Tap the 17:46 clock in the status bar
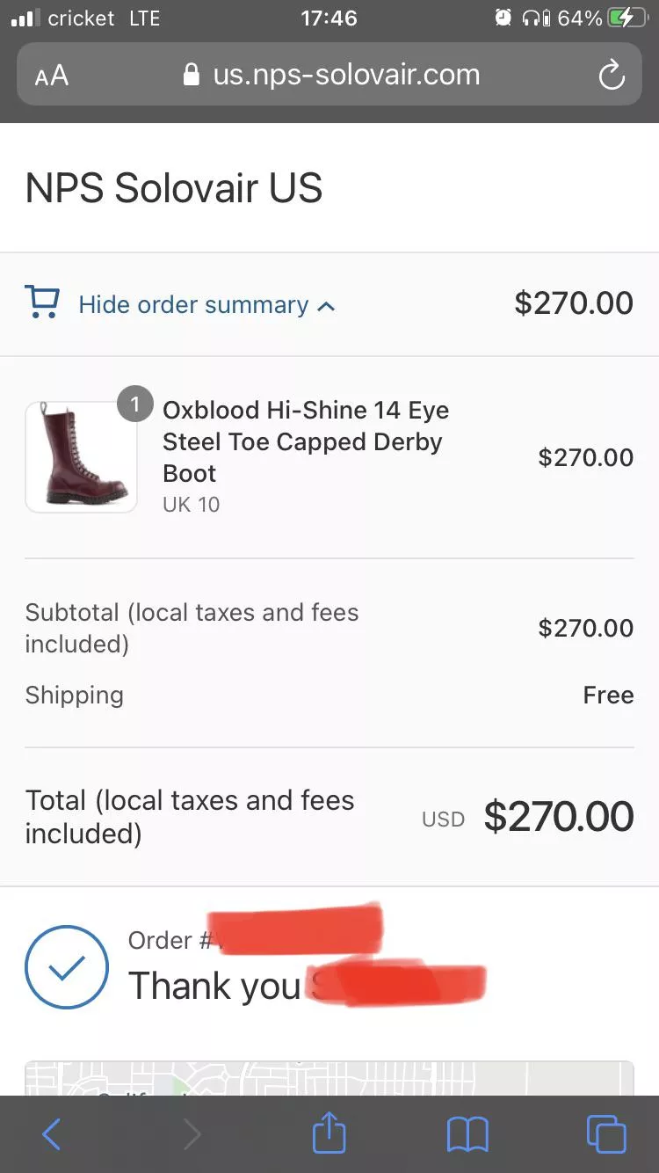Image resolution: width=659 pixels, height=1173 pixels. [329, 18]
